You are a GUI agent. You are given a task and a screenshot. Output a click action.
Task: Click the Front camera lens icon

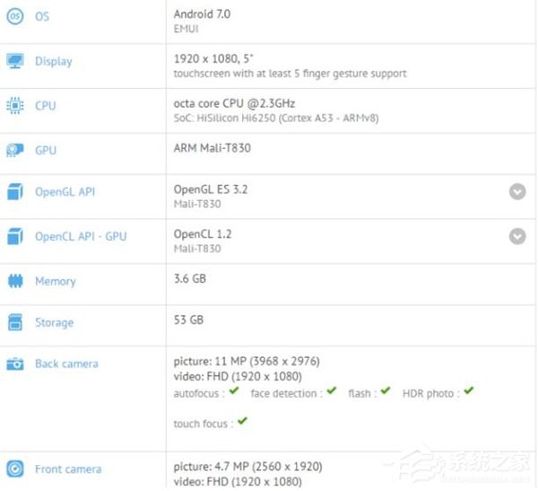pyautogui.click(x=15, y=469)
